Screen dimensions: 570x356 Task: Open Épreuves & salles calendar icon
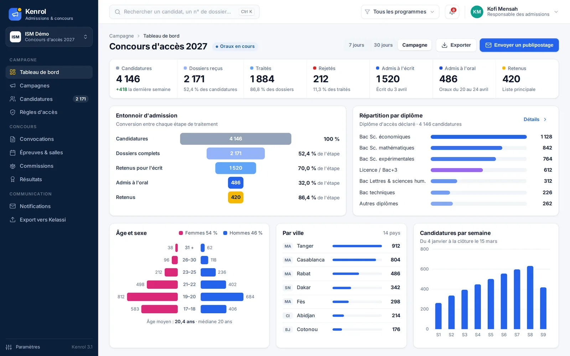[x=12, y=153]
